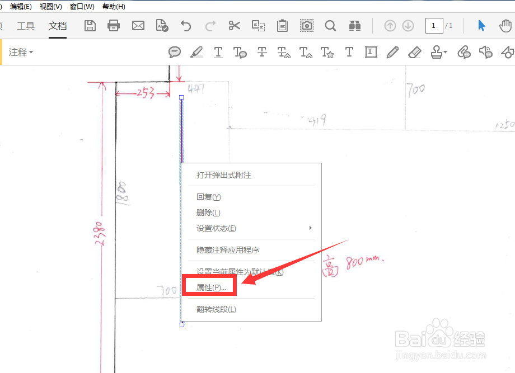This screenshot has height=373, width=515.
Task: Select the Record Audio comment tool
Action: [x=486, y=52]
